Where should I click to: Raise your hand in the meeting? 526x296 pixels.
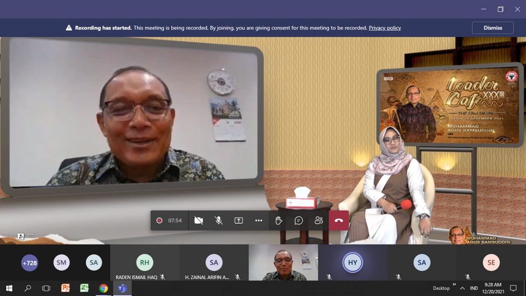coord(278,221)
